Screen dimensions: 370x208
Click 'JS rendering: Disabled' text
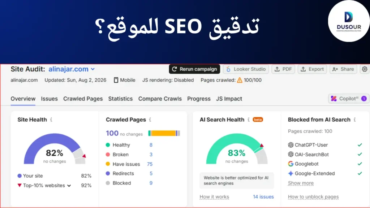168,80
